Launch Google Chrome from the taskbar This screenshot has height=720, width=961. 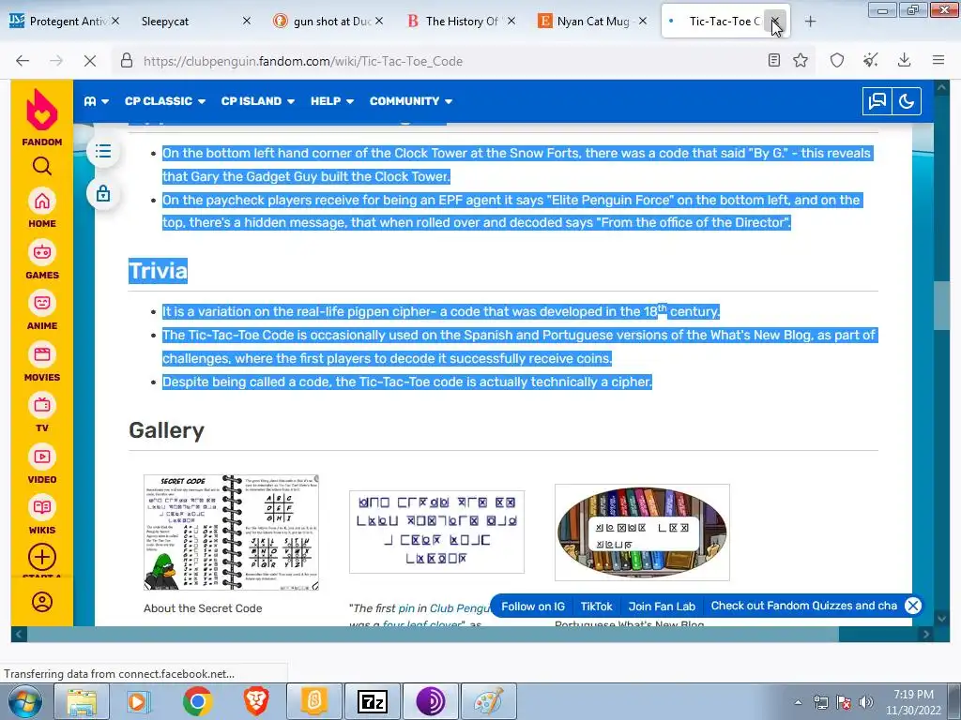point(197,701)
